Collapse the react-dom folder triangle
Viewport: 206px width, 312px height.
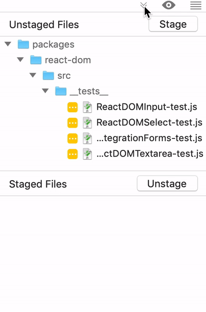pos(20,59)
